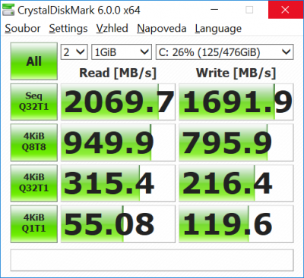Click the Write [MB/s] column header
This screenshot has height=278, width=304.
[236, 73]
